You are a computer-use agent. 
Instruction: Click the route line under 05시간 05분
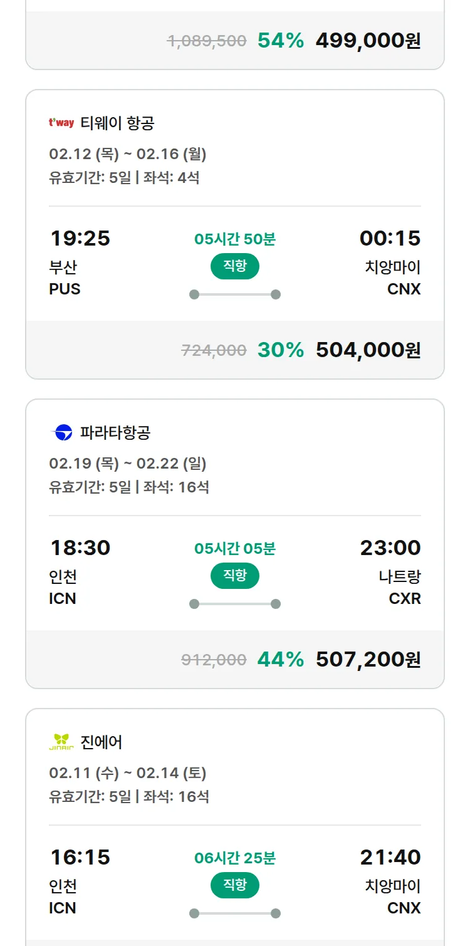tap(234, 604)
